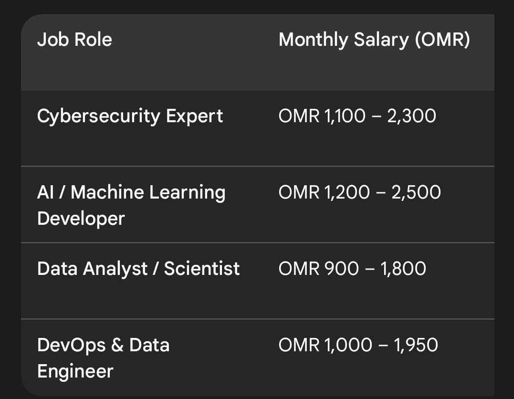
Task: Click the "Monthly Salary (OMR)" column header
Action: tap(374, 40)
